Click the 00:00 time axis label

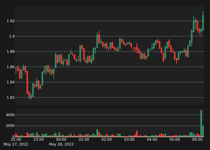pyautogui.click(x=61, y=139)
